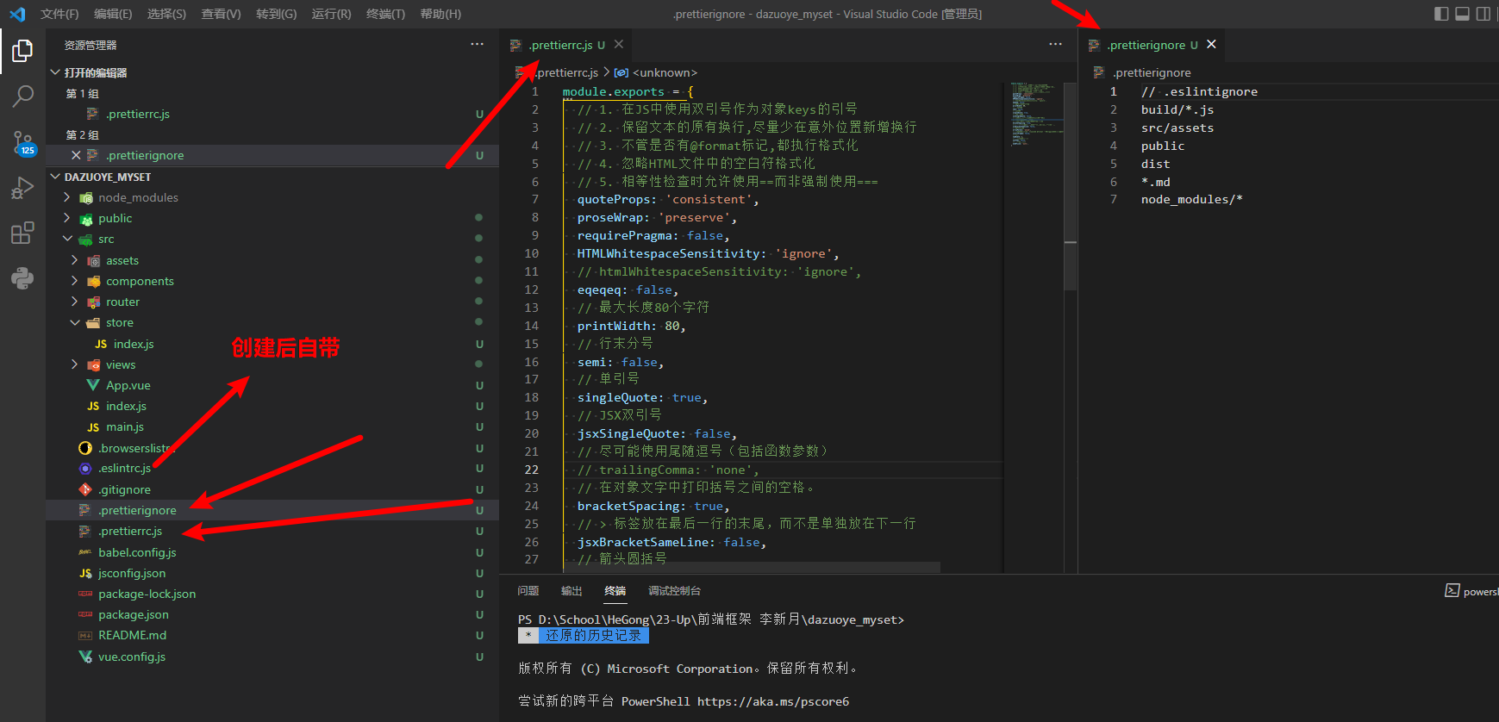The image size is (1499, 722).
Task: Open the Search view in activity bar
Action: [22, 96]
